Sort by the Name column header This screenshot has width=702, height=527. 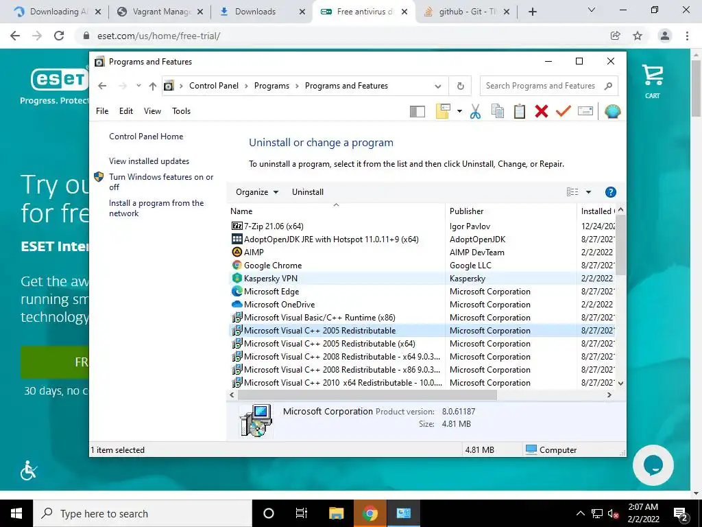[336, 211]
